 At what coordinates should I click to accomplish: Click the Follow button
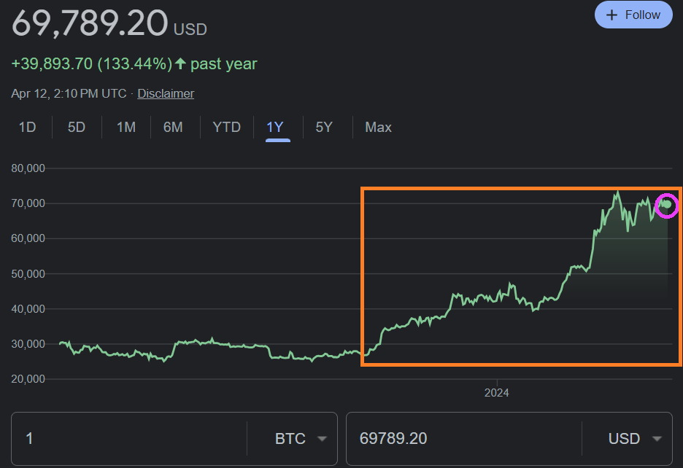[x=633, y=15]
